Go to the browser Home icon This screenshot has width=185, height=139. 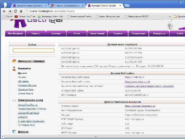[21, 11]
